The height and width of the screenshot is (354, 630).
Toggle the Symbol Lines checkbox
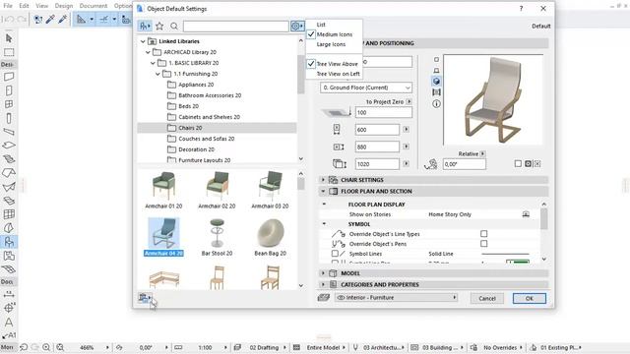point(335,254)
